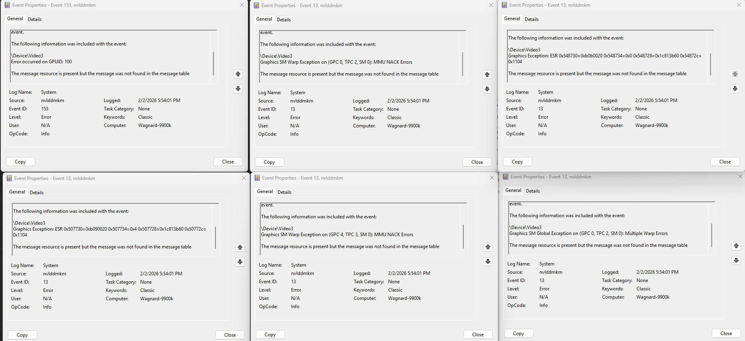745x341 pixels.
Task: Click next-event down arrow in GPC 0 MMU NACK window
Action: [487, 89]
